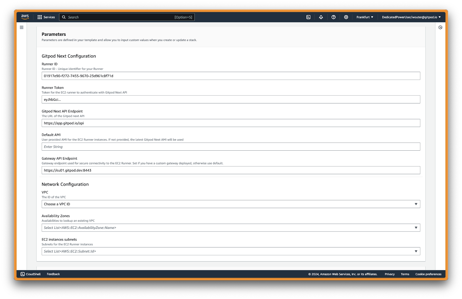Image resolution: width=462 pixels, height=299 pixels.
Task: Click the EC2 instances subnets label
Action: (59, 240)
